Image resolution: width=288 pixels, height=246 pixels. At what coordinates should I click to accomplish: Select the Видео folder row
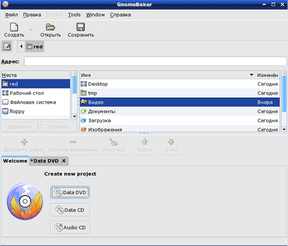pos(180,102)
